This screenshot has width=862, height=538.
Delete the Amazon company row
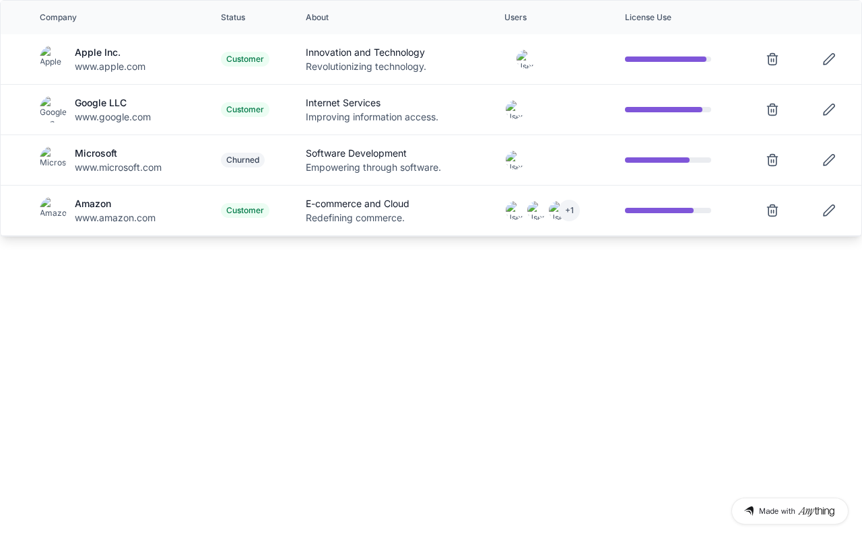pyautogui.click(x=772, y=210)
